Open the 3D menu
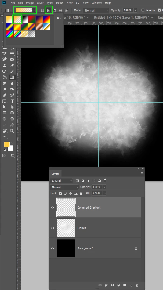This screenshot has height=290, width=163. coord(78,3)
